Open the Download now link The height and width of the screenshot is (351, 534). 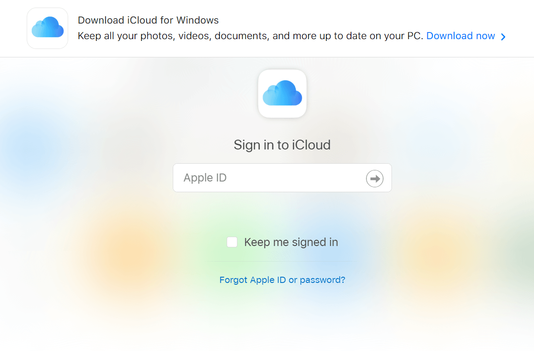point(461,36)
